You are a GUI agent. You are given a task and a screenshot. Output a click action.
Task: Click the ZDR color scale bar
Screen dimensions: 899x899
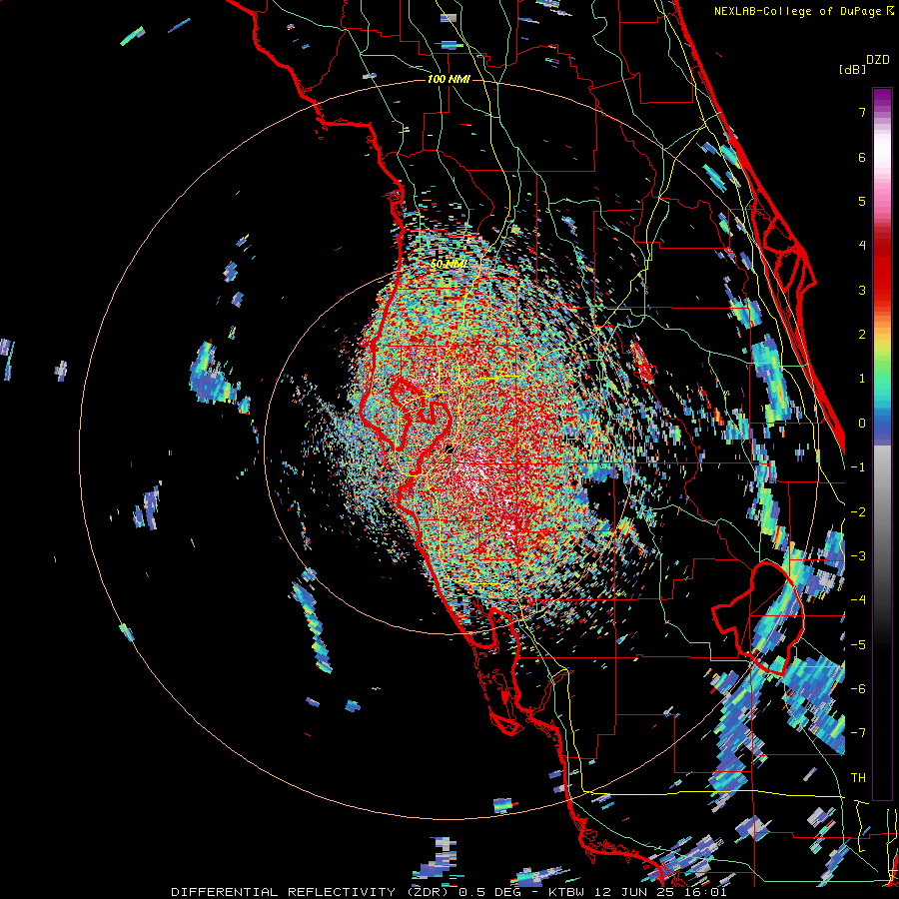[882, 444]
